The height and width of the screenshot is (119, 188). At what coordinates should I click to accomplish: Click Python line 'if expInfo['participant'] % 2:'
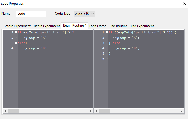click(47, 32)
